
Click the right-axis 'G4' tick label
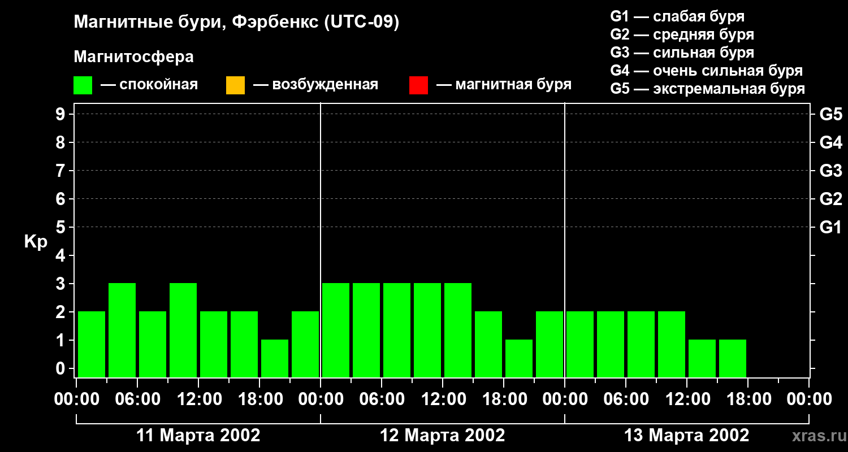click(831, 142)
